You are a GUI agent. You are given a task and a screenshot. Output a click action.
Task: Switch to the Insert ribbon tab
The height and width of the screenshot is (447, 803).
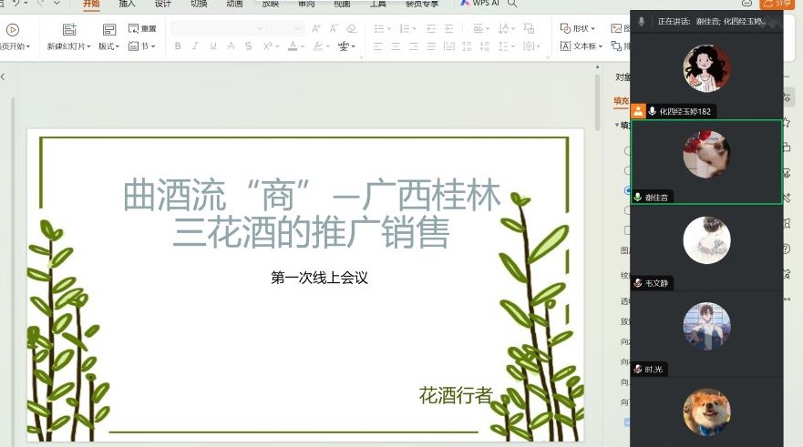click(127, 4)
